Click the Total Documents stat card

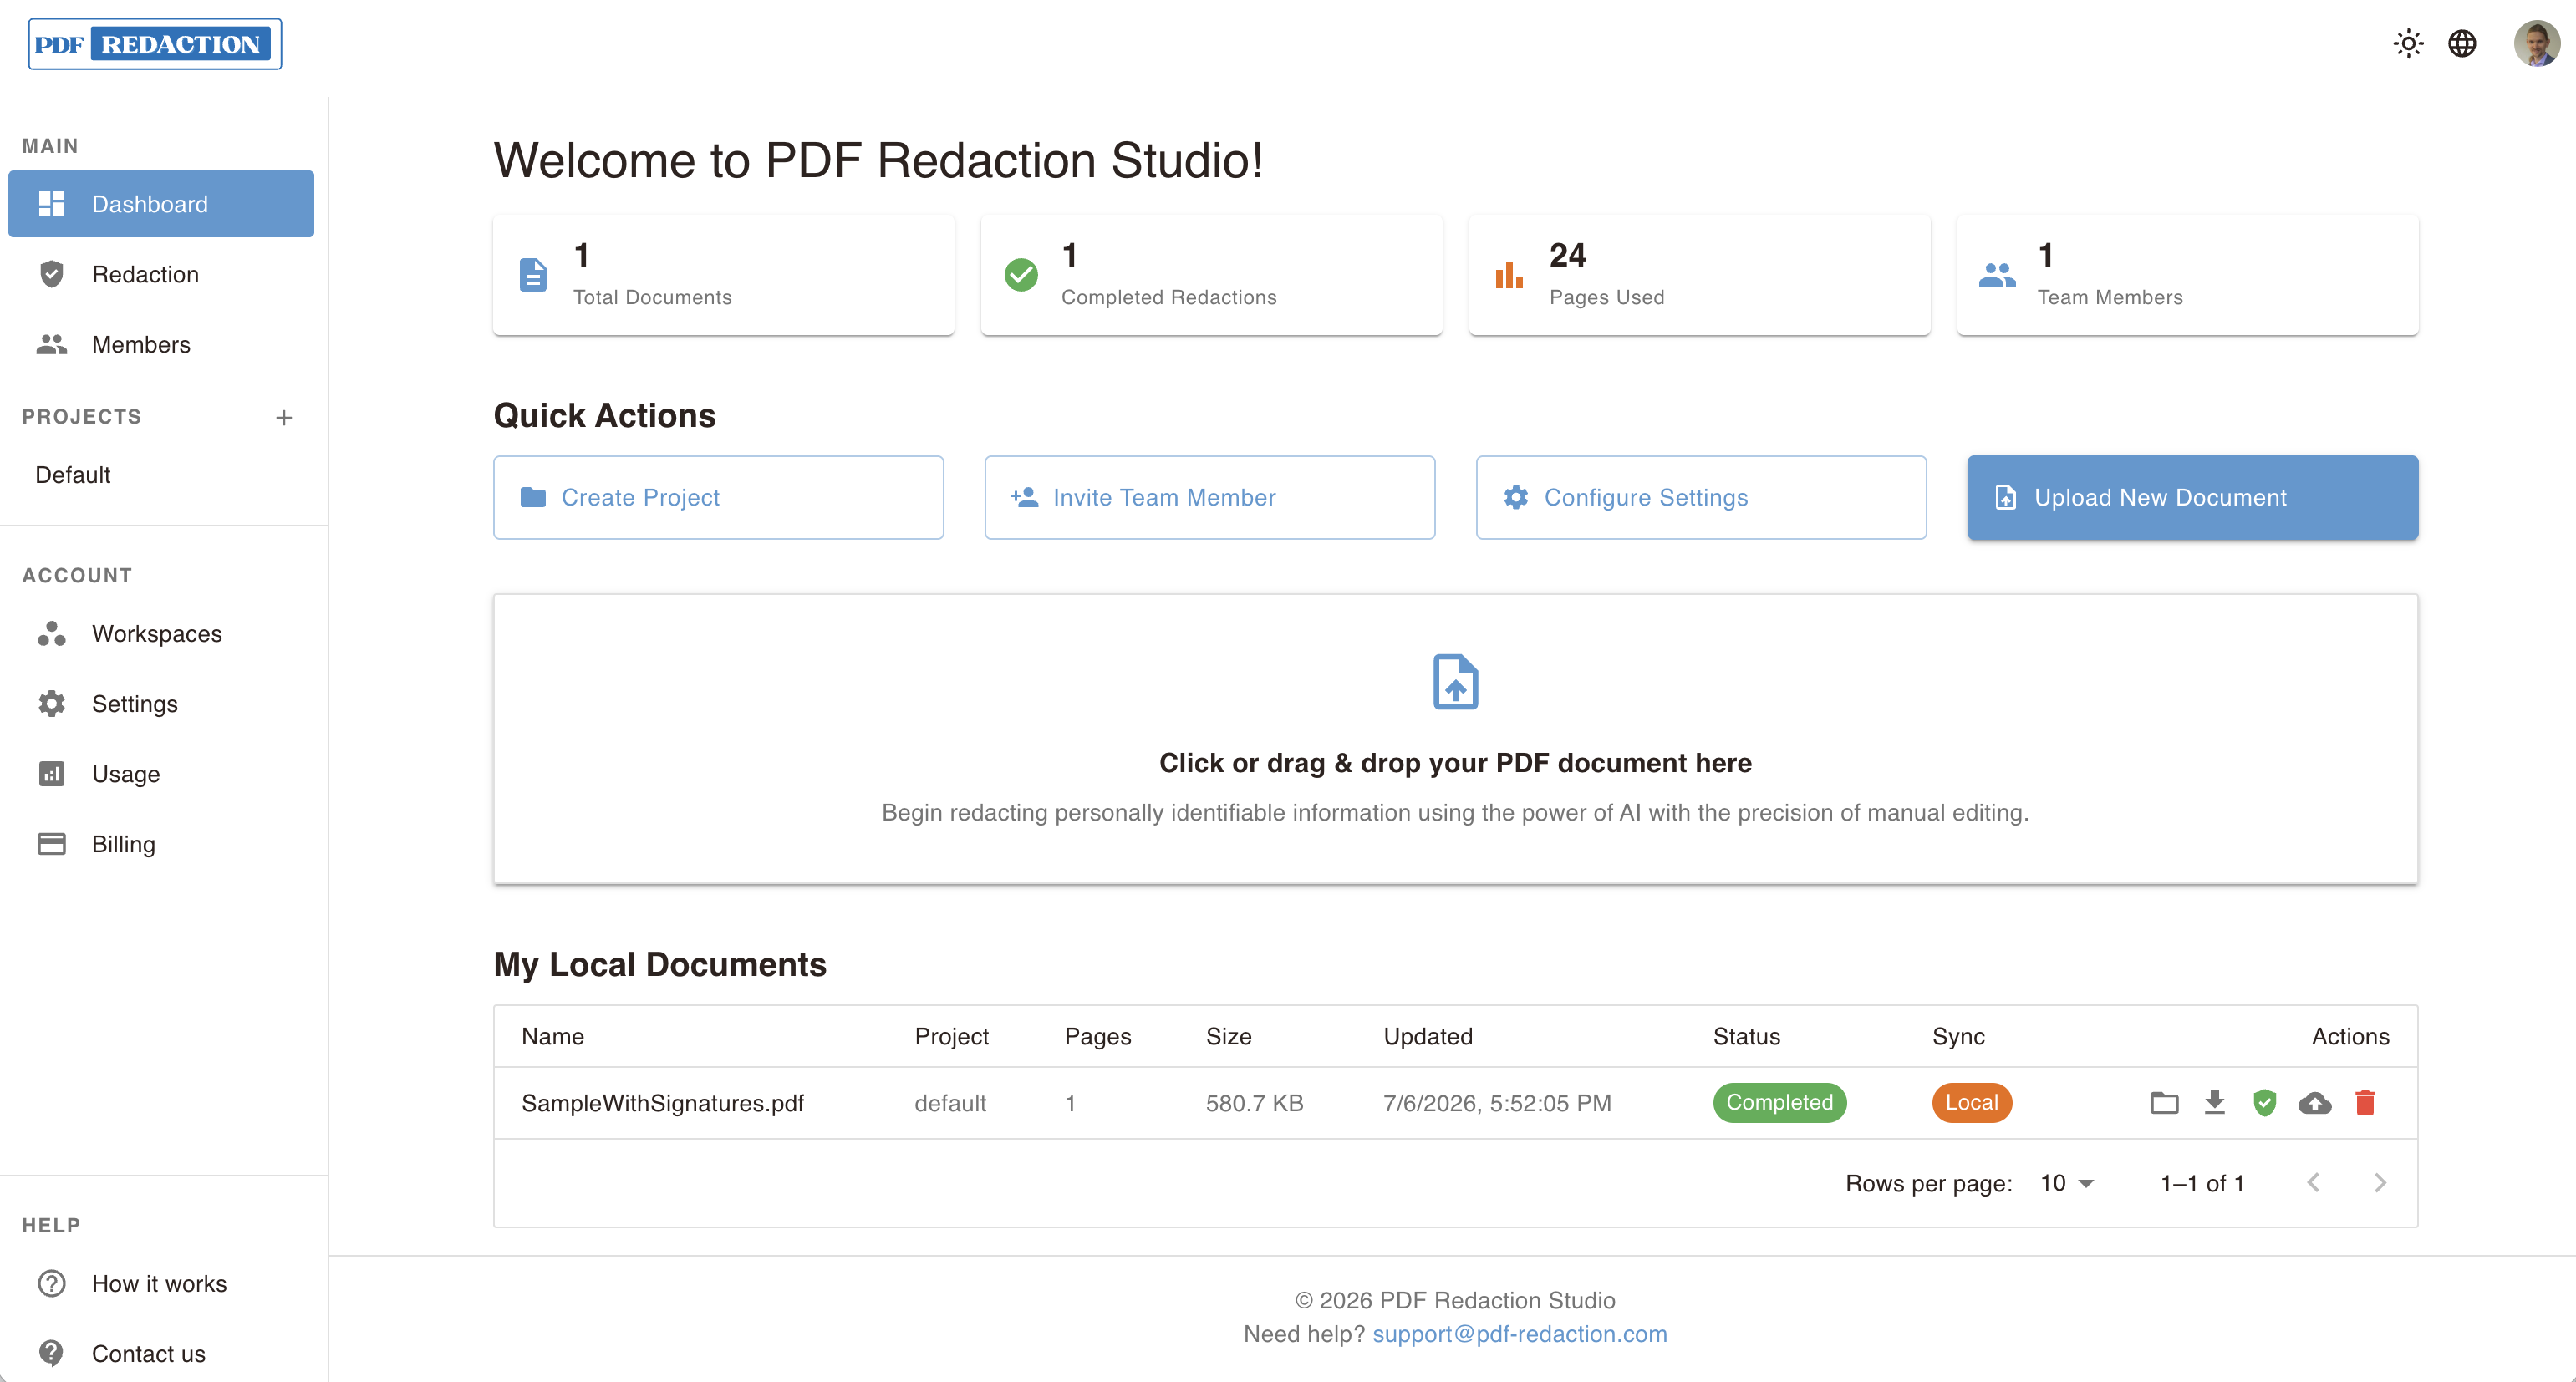[724, 275]
